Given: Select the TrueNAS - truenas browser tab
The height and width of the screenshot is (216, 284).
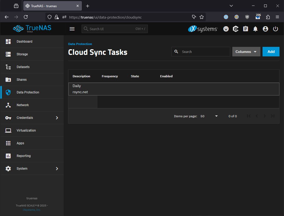Looking at the screenshot, I should tap(52, 6).
